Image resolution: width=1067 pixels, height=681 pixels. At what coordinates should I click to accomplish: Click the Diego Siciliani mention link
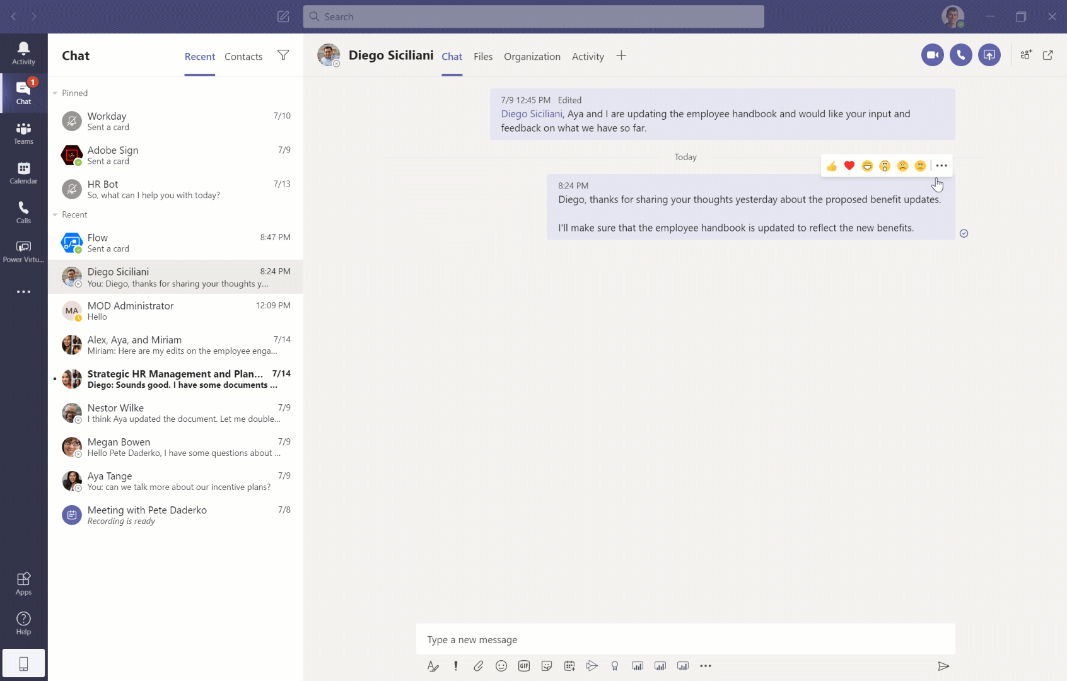point(531,114)
